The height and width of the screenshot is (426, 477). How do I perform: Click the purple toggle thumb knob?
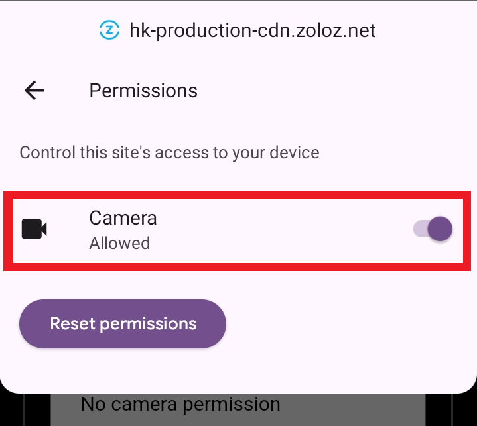point(440,229)
